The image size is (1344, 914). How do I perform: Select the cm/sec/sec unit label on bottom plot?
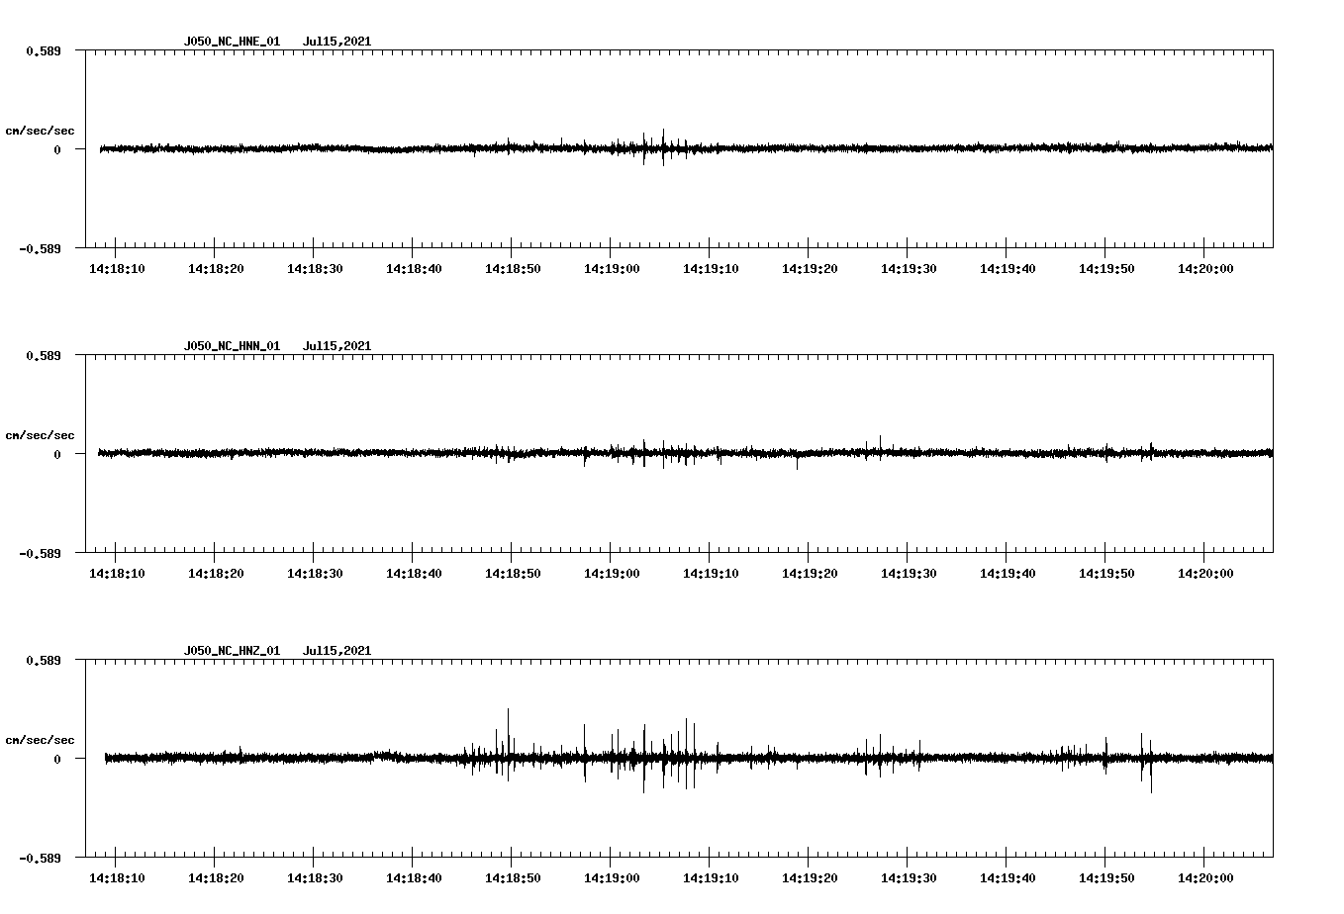(x=42, y=739)
